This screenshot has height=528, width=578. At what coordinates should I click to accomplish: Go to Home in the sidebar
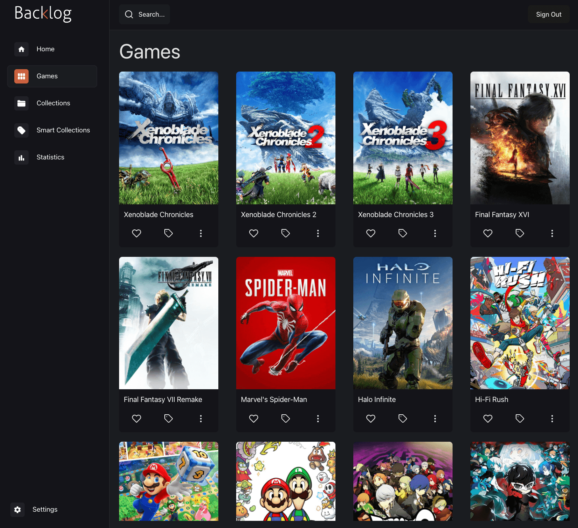click(45, 49)
